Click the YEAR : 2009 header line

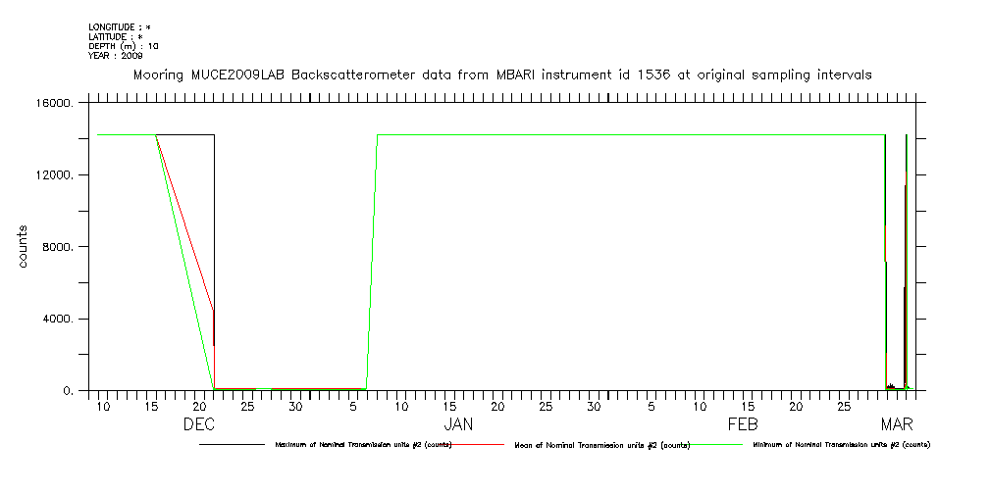[x=116, y=56]
